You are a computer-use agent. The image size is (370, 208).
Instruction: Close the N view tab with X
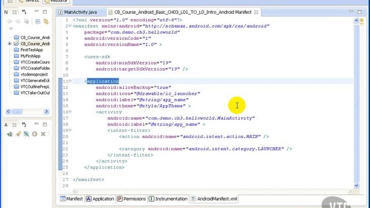[14, 12]
